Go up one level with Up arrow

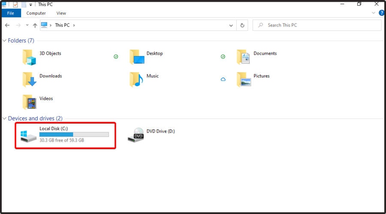point(35,25)
